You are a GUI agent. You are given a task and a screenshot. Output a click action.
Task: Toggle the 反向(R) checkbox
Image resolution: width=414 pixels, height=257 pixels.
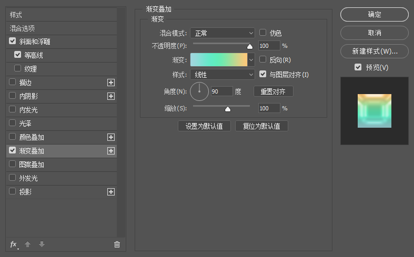(262, 59)
